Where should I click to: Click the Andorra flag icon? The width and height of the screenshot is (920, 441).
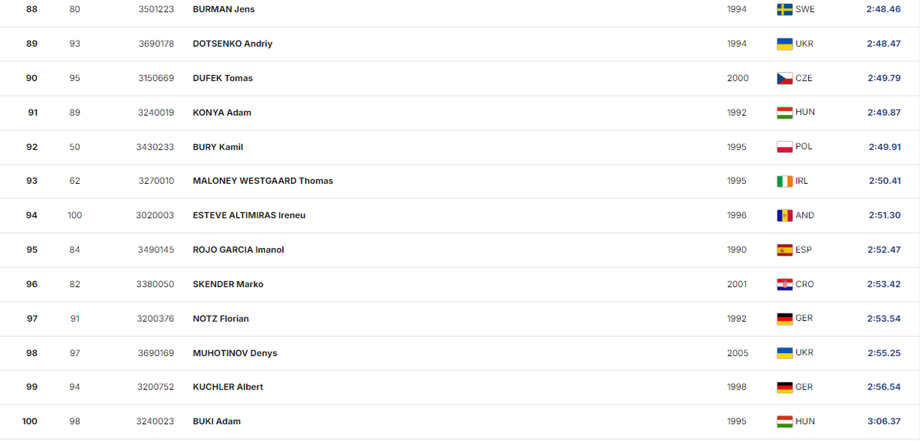(784, 215)
